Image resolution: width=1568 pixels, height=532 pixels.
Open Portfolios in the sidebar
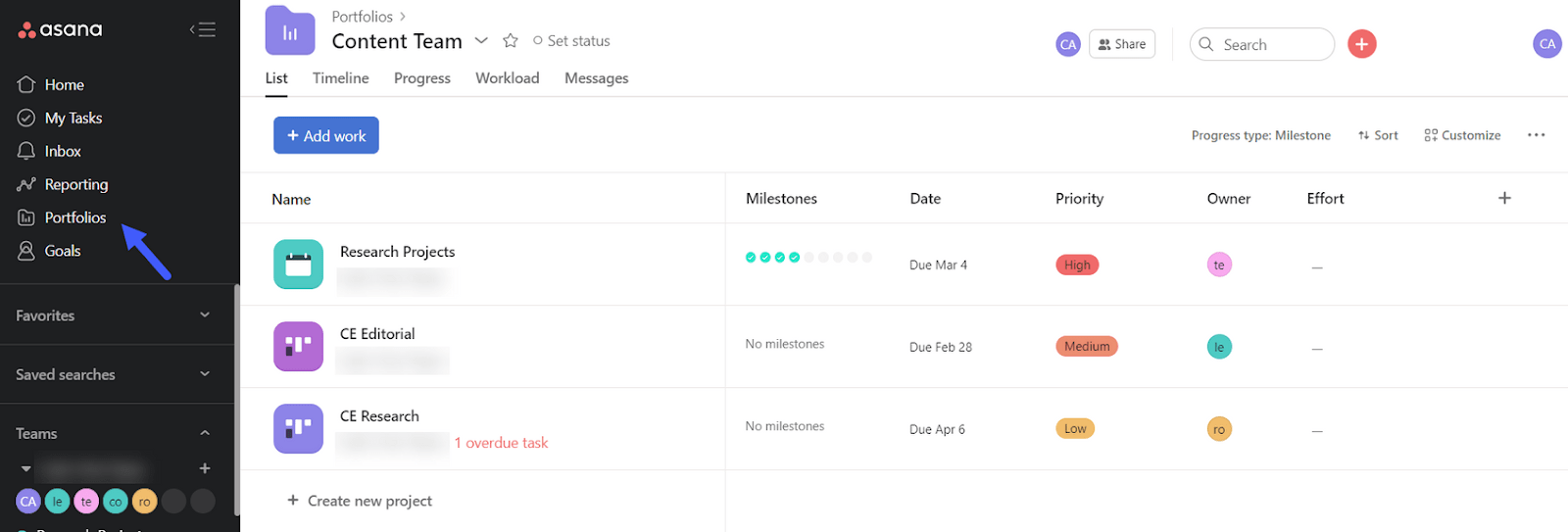coord(74,218)
